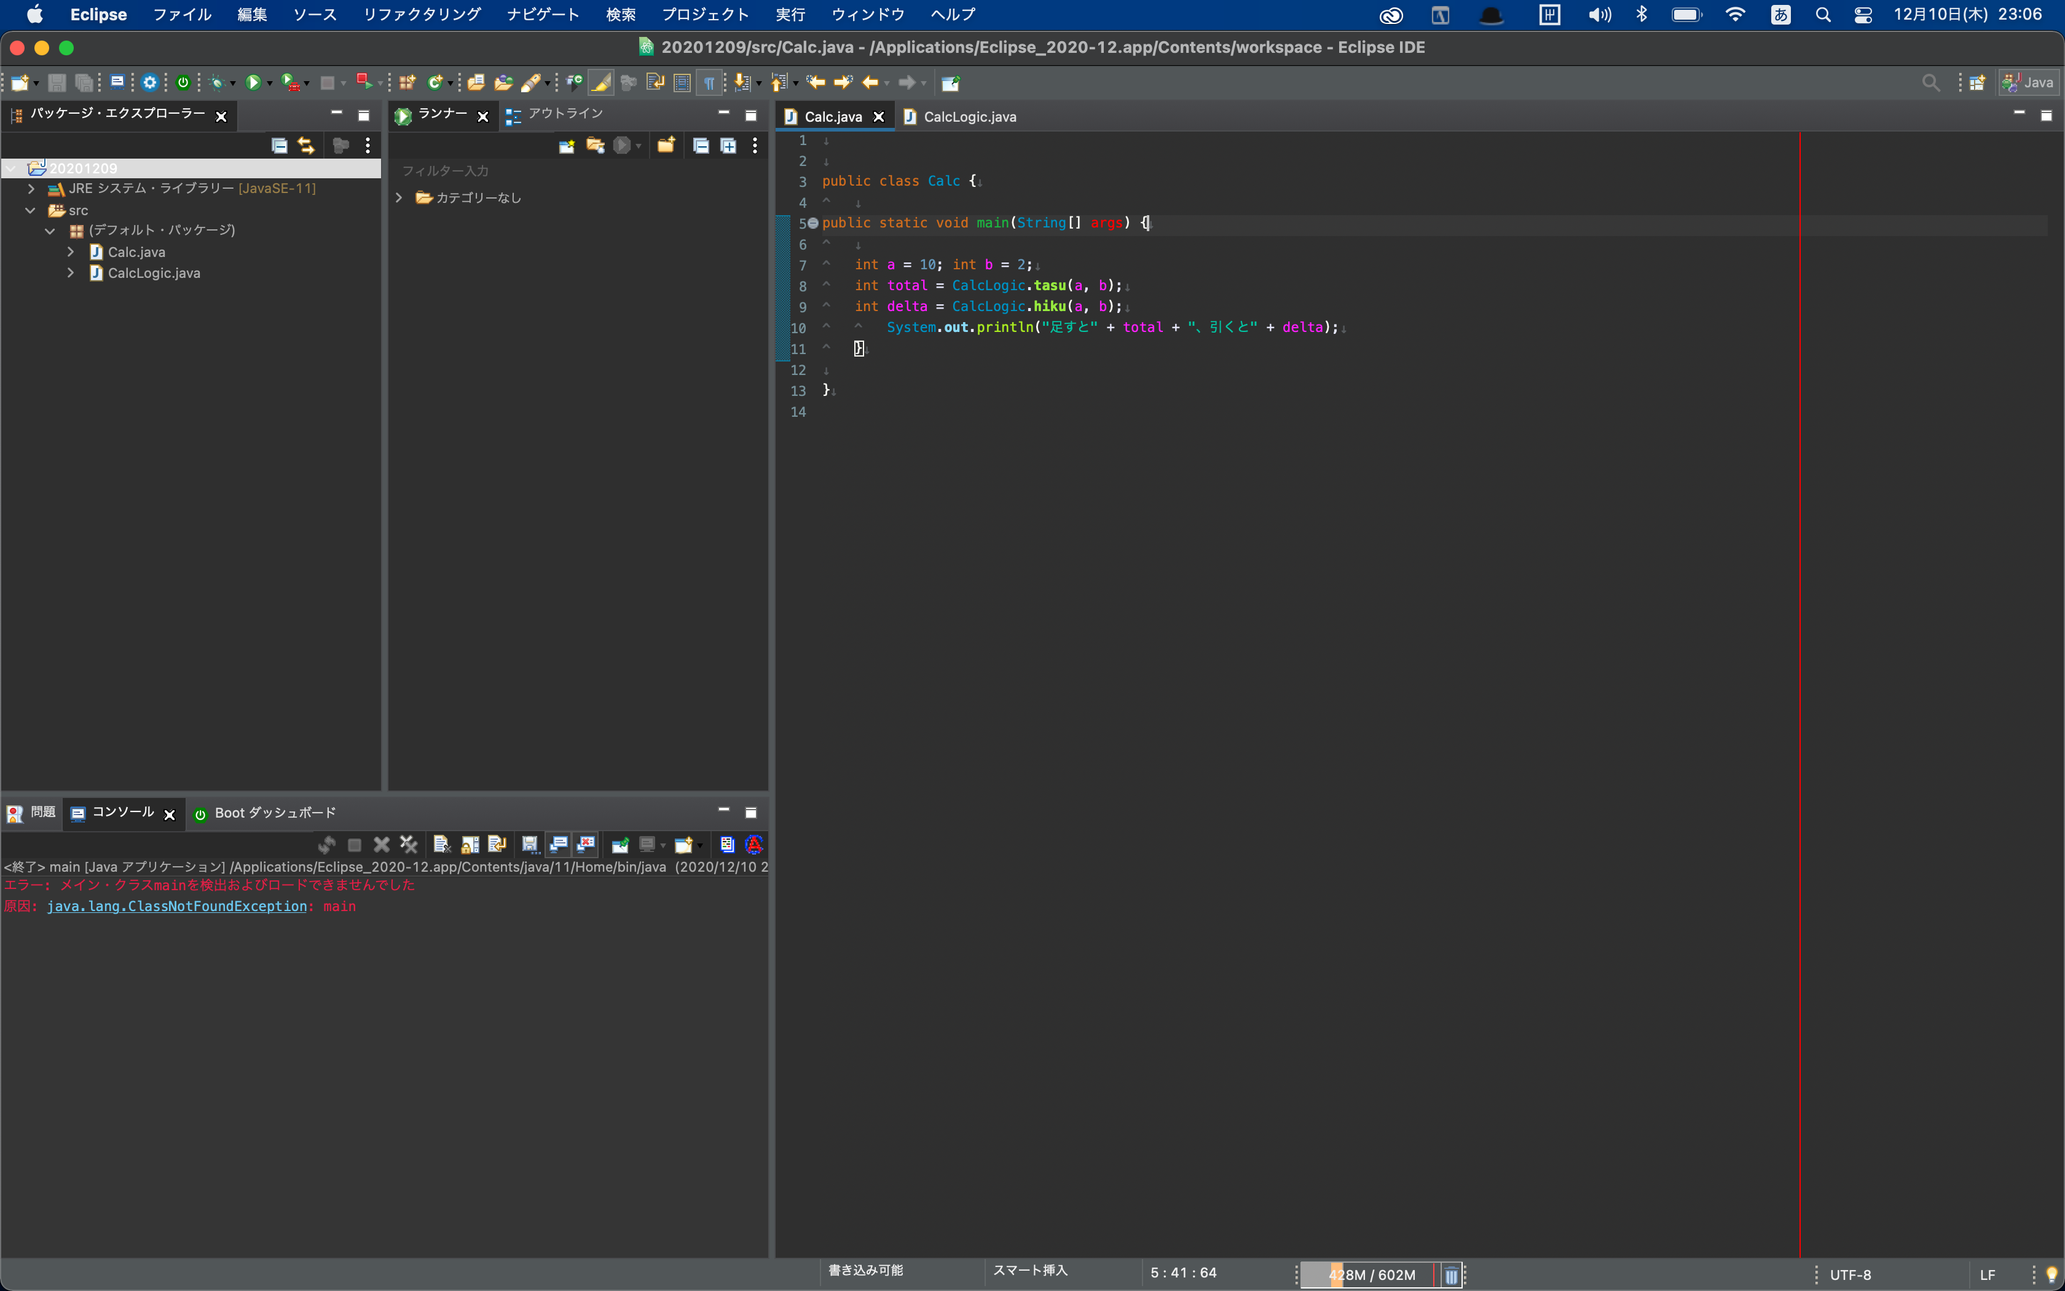Expand the JRE システム・ライブラリー node
2065x1291 pixels.
pyautogui.click(x=31, y=189)
